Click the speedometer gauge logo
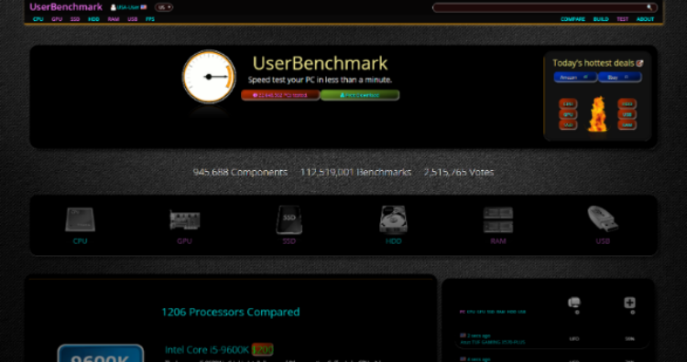 click(x=209, y=77)
